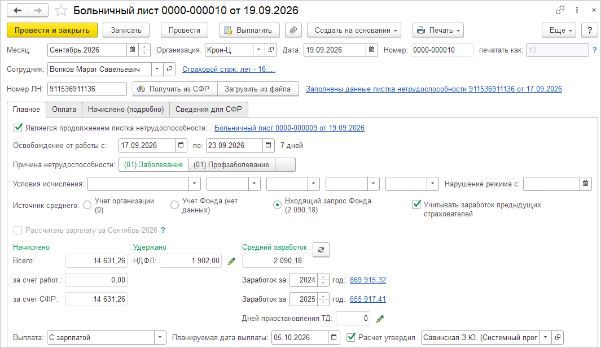The height and width of the screenshot is (348, 601).
Task: Select 'Входящий запрос Фонда' radio button
Action: point(277,205)
